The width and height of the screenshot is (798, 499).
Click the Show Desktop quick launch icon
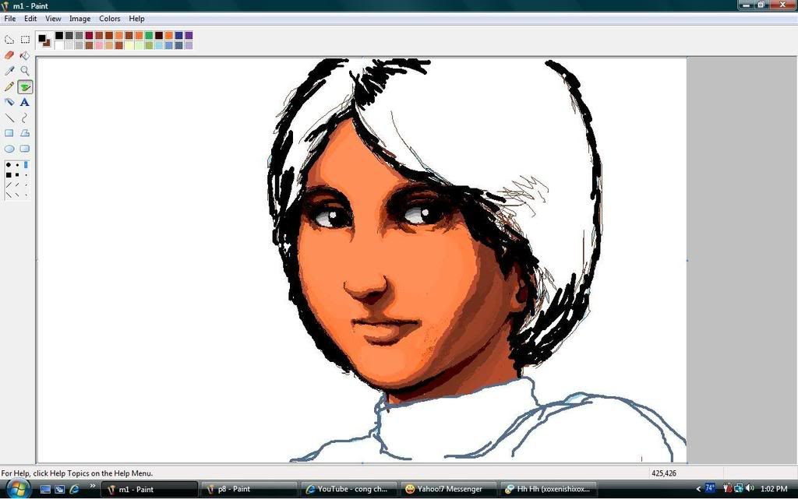45,490
